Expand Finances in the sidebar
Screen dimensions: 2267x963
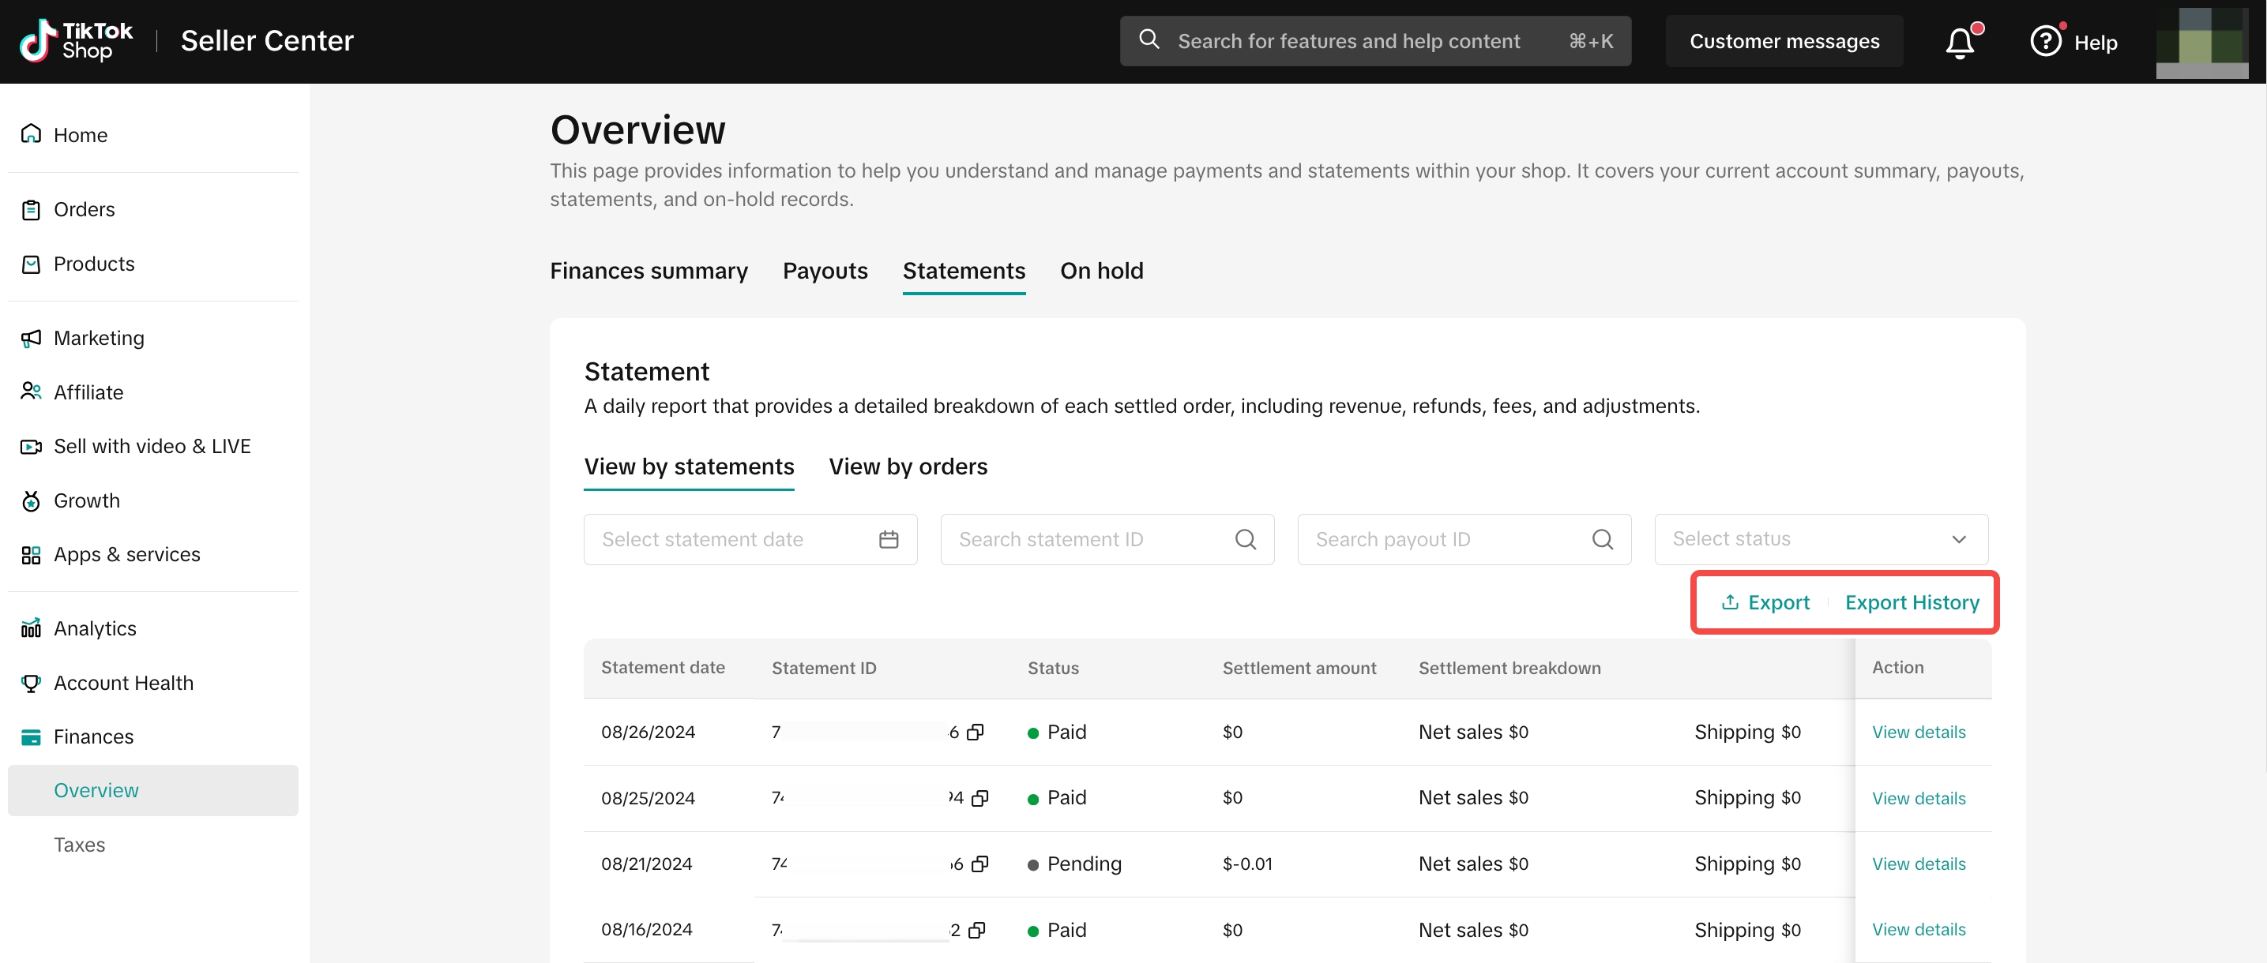pos(93,736)
